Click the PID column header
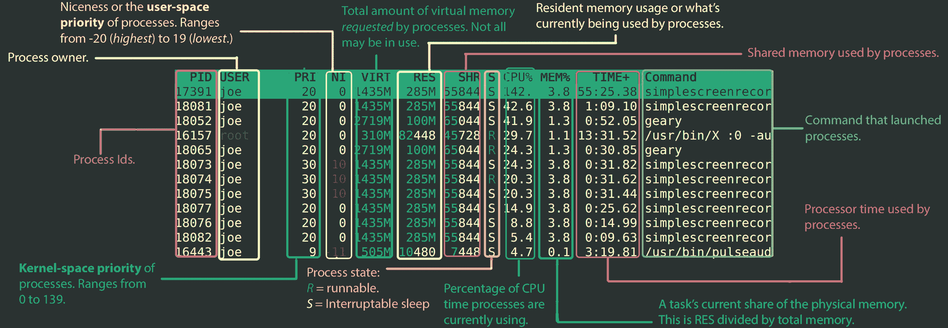This screenshot has width=948, height=328. click(201, 77)
